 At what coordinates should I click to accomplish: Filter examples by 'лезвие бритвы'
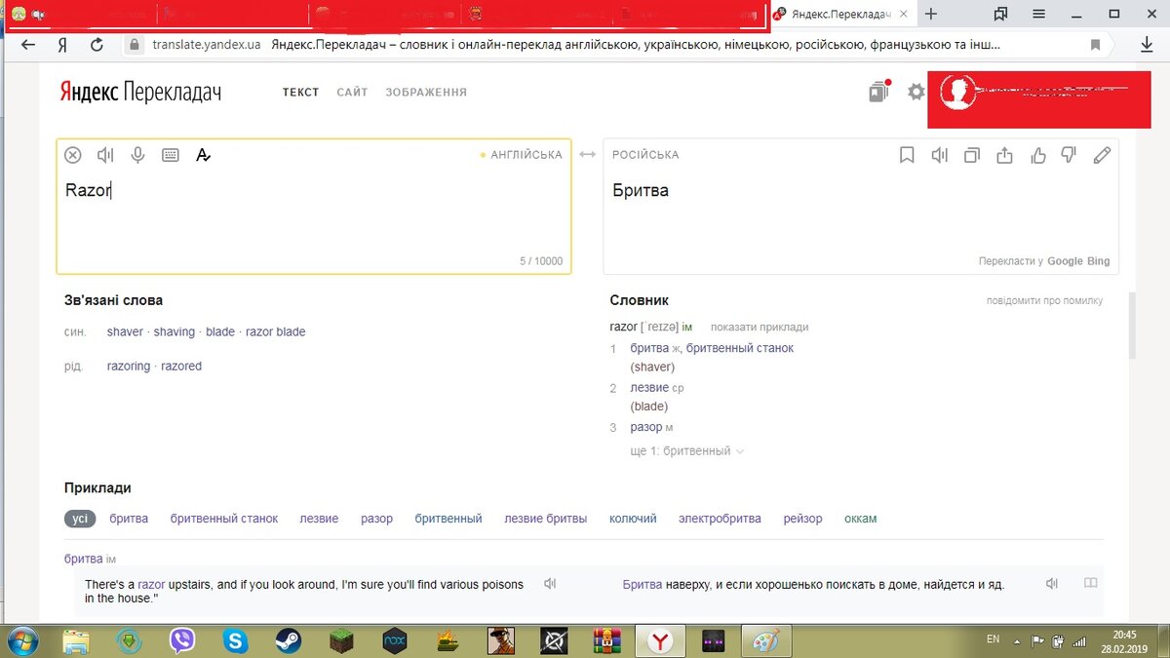(545, 519)
